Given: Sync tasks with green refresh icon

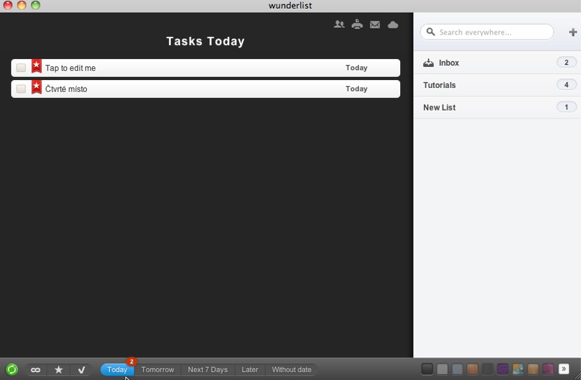Looking at the screenshot, I should (12, 369).
